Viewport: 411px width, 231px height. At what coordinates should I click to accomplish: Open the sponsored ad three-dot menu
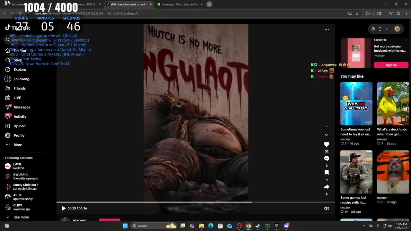pos(407,40)
